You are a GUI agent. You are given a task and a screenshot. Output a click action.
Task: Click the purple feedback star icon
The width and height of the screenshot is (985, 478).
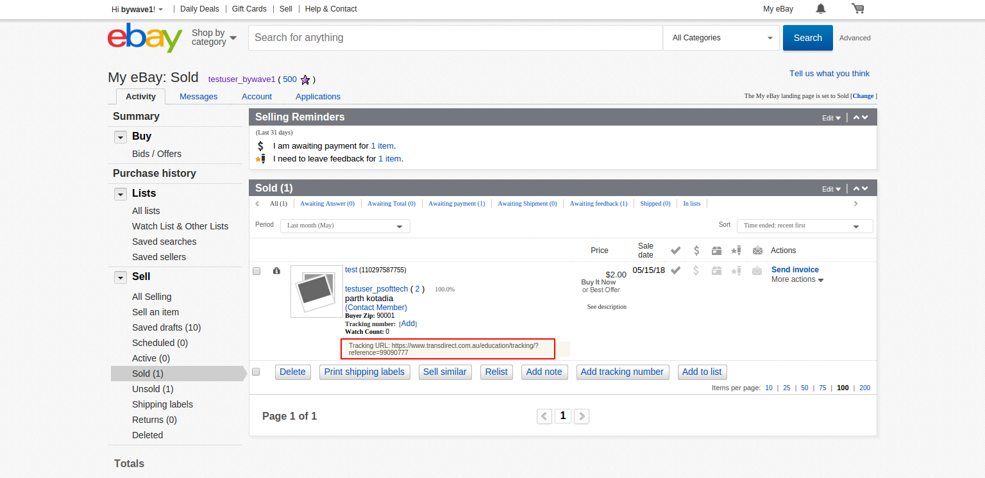pyautogui.click(x=305, y=80)
